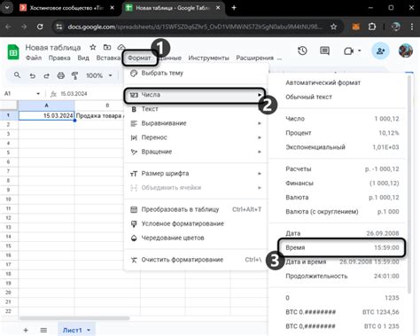Screen dimensions: 420x336
Task: Apply the Финансы format
Action: (x=338, y=184)
